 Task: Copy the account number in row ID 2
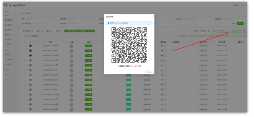pyautogui.click(x=57, y=50)
